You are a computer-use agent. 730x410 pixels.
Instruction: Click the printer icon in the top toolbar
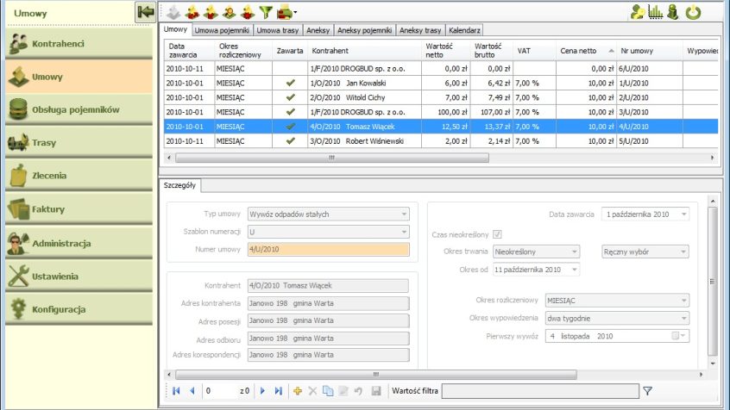point(285,12)
